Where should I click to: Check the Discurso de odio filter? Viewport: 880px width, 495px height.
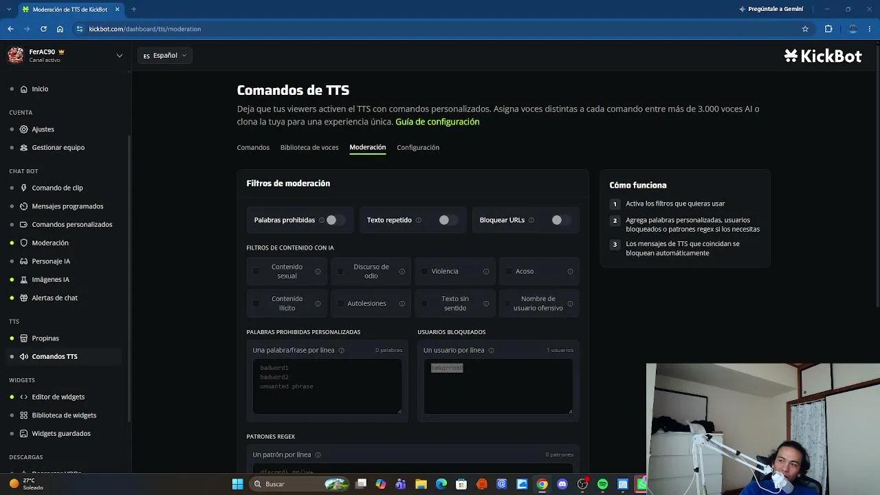(x=340, y=272)
